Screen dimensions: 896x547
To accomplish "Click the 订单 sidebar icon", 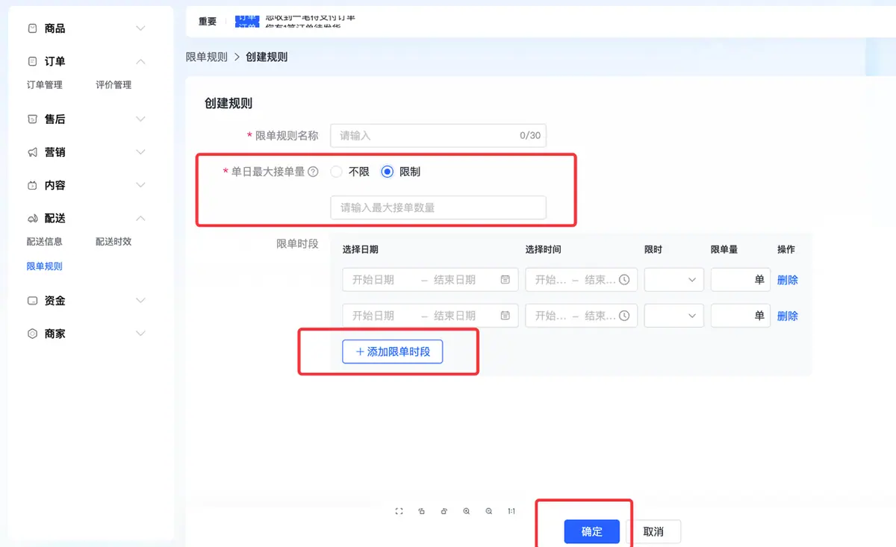I will point(32,61).
